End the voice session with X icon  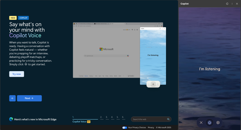201,122
